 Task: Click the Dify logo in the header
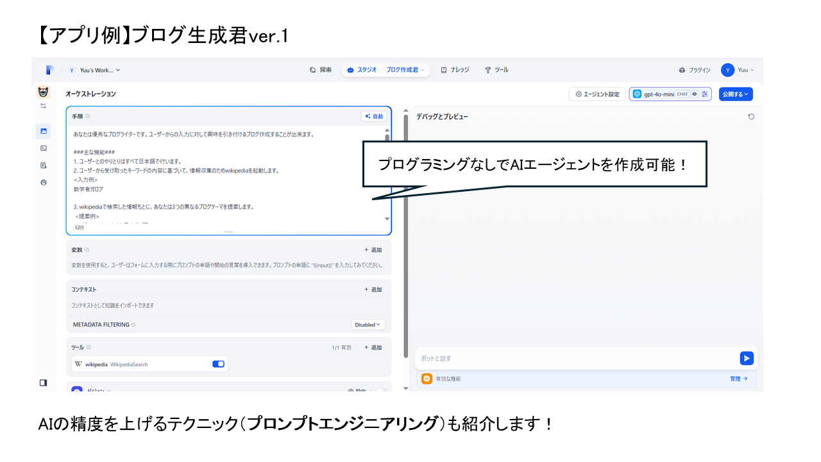49,70
